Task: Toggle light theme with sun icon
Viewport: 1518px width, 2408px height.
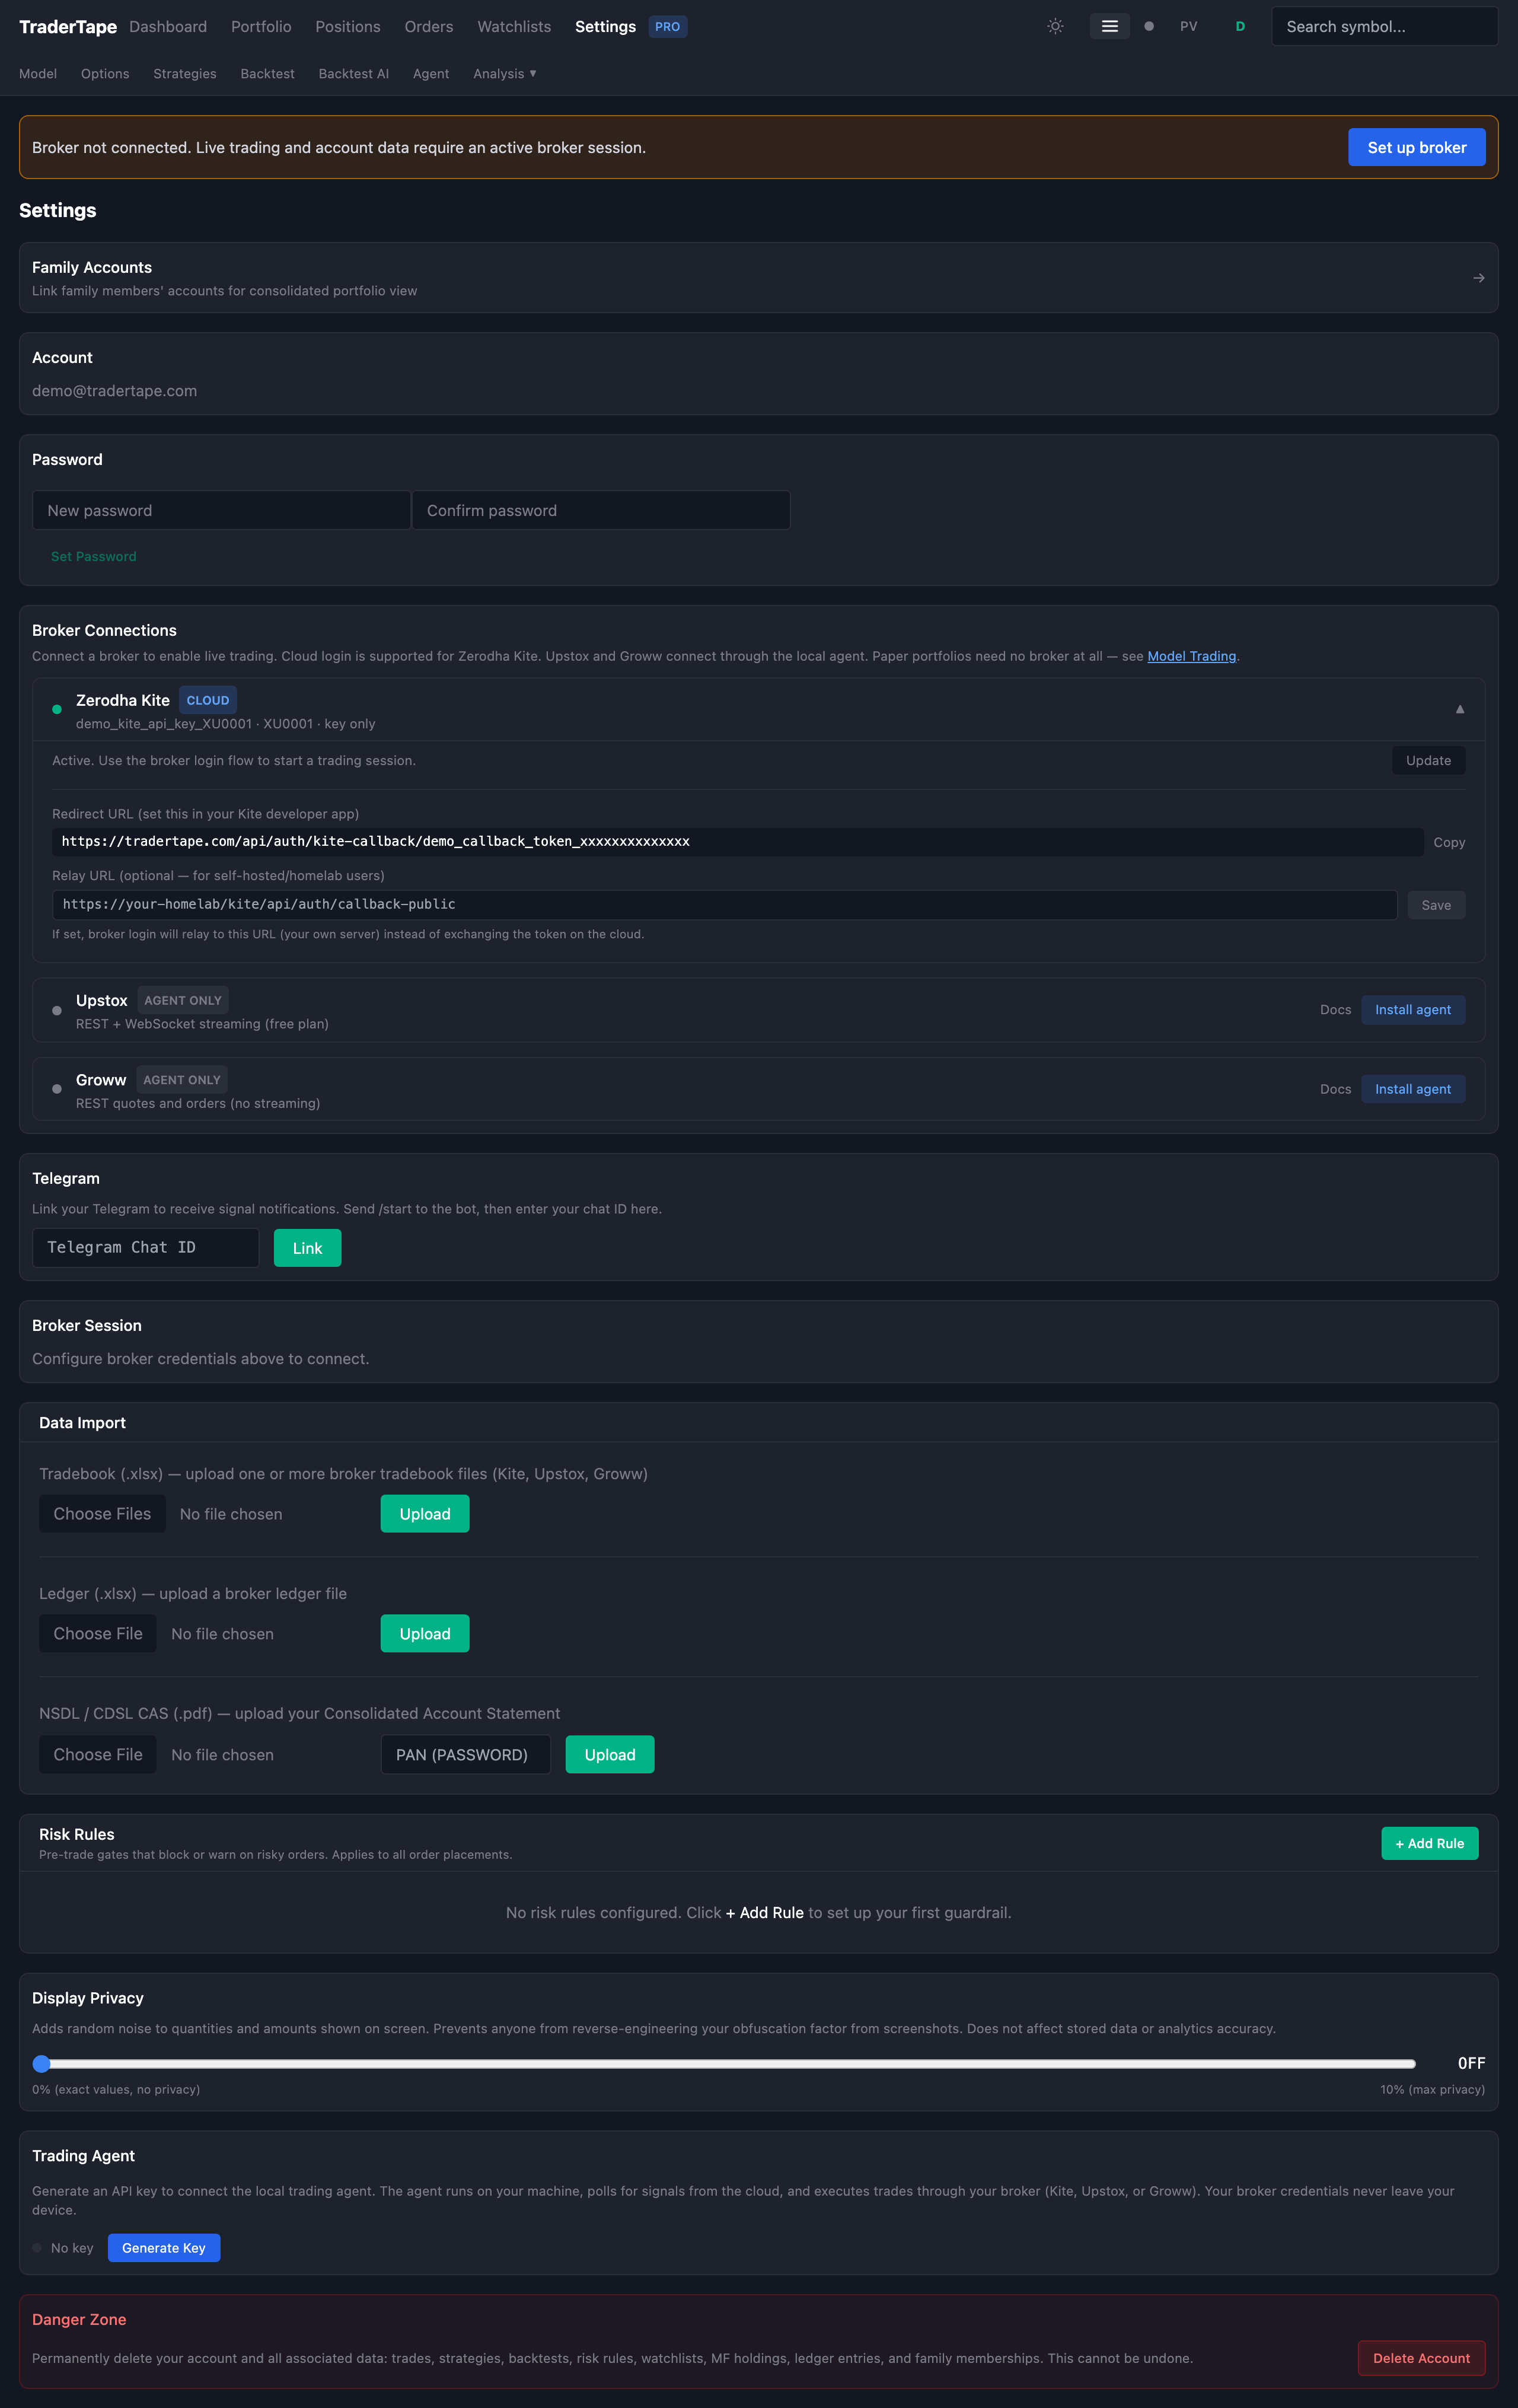Action: (x=1055, y=27)
